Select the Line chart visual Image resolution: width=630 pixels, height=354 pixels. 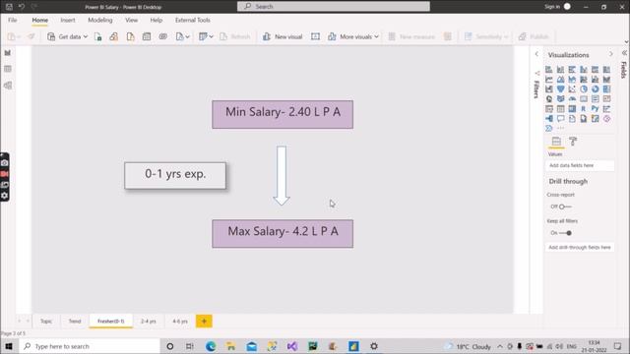click(x=549, y=79)
